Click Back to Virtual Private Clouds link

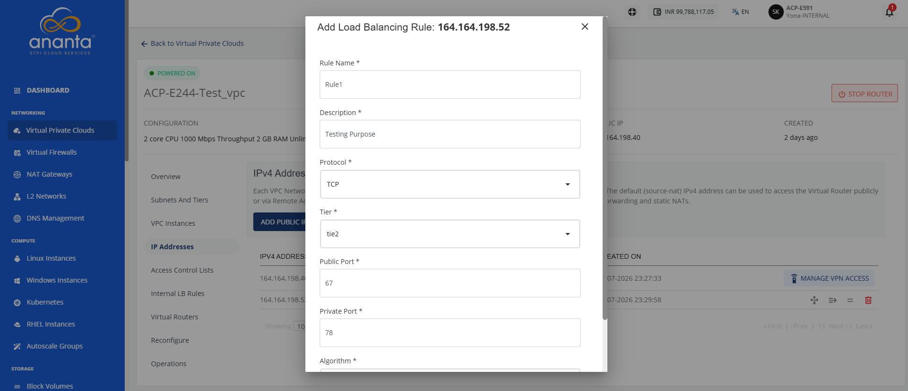click(192, 43)
